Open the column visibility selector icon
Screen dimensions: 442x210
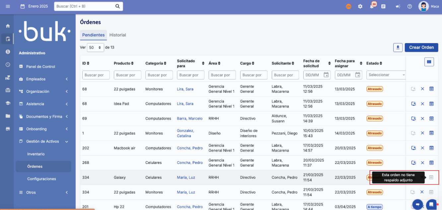429,62
